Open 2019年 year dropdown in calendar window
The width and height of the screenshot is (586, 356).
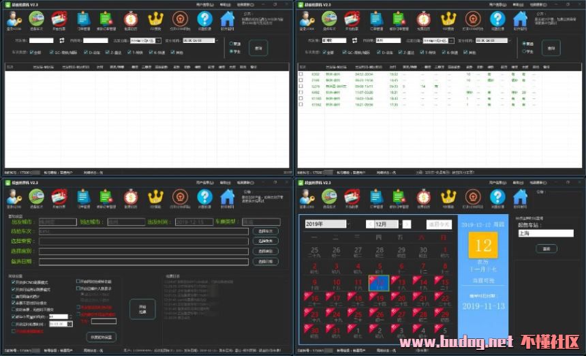tap(348, 224)
